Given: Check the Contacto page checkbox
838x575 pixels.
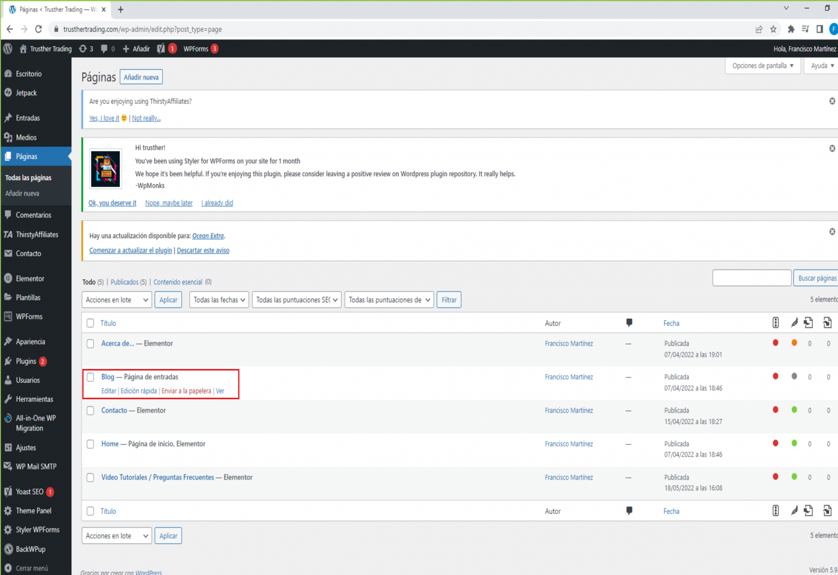Looking at the screenshot, I should [x=91, y=410].
